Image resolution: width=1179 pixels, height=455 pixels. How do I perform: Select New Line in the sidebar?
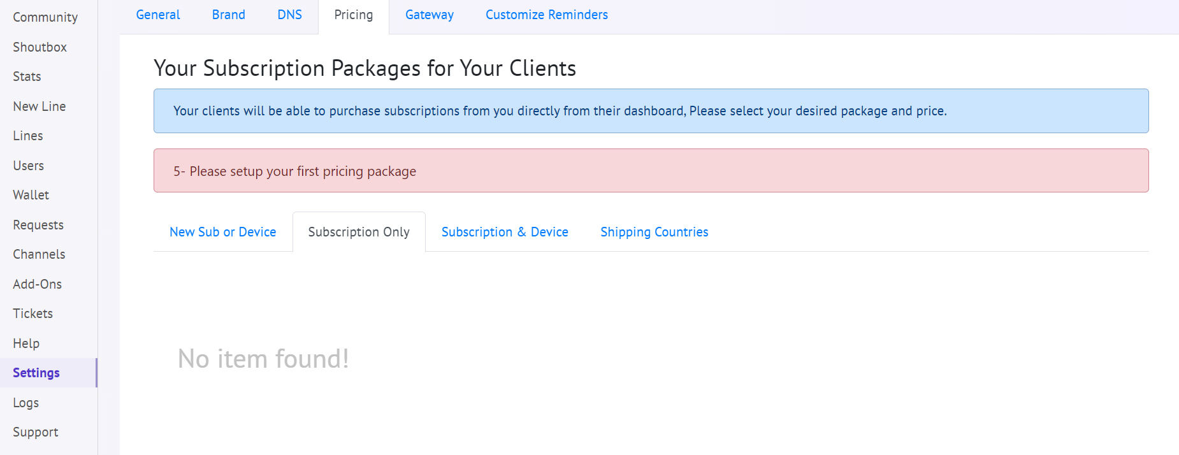pos(40,106)
